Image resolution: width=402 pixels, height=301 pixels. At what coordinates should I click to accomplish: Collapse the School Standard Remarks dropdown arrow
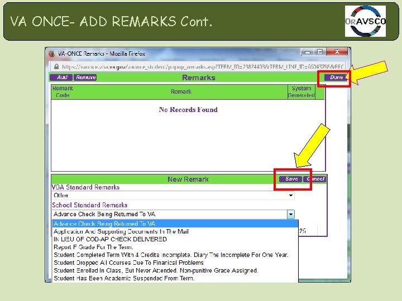tap(291, 214)
